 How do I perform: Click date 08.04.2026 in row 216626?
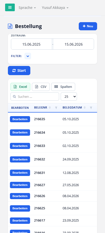point(71,196)
